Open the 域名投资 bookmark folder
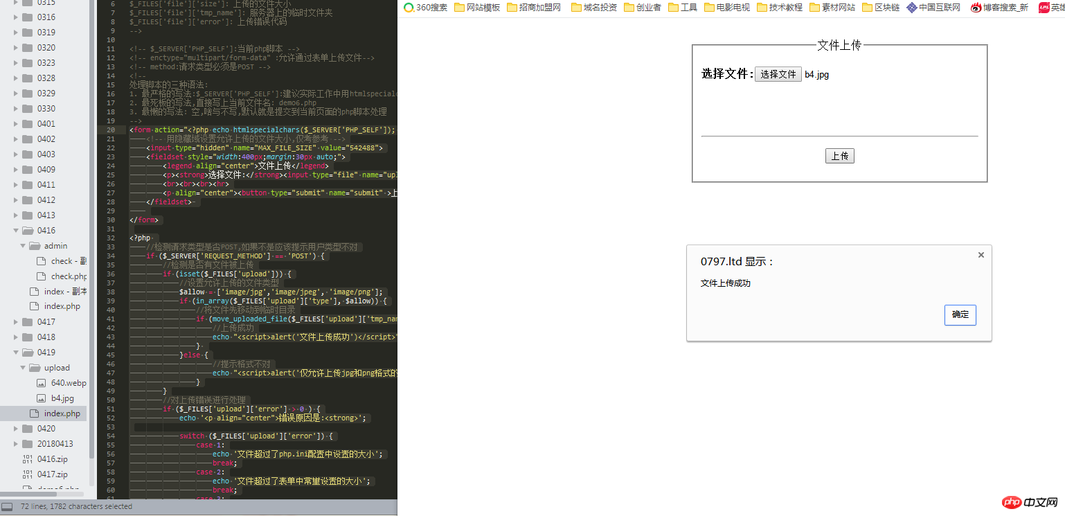The width and height of the screenshot is (1065, 516). (593, 8)
